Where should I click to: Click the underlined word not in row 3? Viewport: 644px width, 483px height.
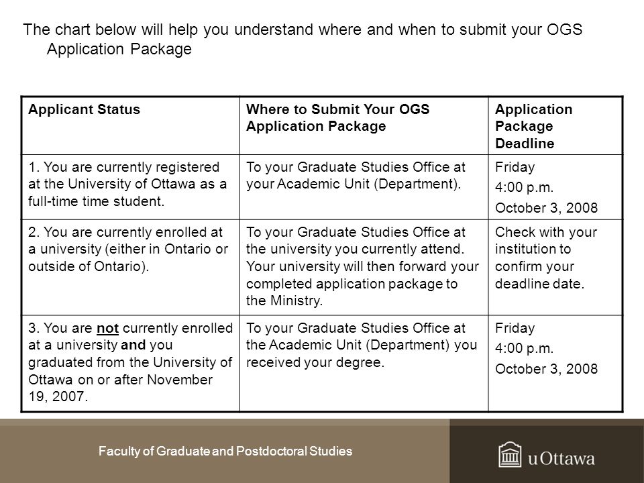click(x=107, y=328)
